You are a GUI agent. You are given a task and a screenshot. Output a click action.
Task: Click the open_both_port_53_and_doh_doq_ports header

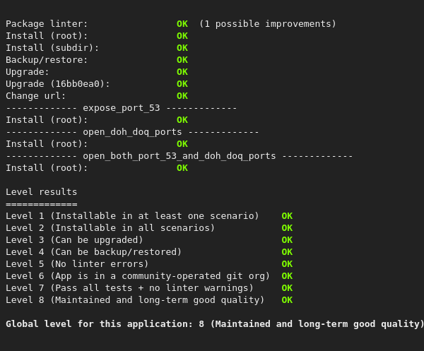pyautogui.click(x=179, y=156)
